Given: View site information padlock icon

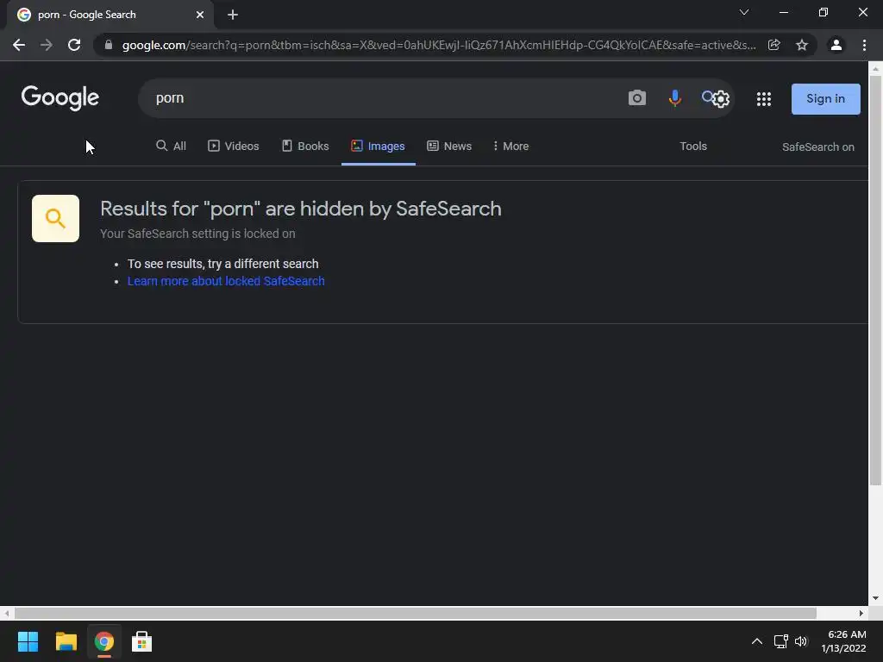Looking at the screenshot, I should [x=108, y=45].
